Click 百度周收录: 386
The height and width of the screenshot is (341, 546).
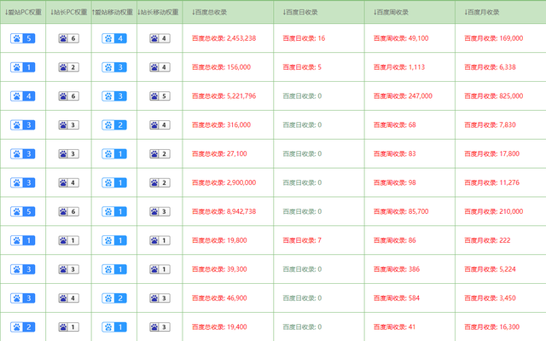point(397,269)
